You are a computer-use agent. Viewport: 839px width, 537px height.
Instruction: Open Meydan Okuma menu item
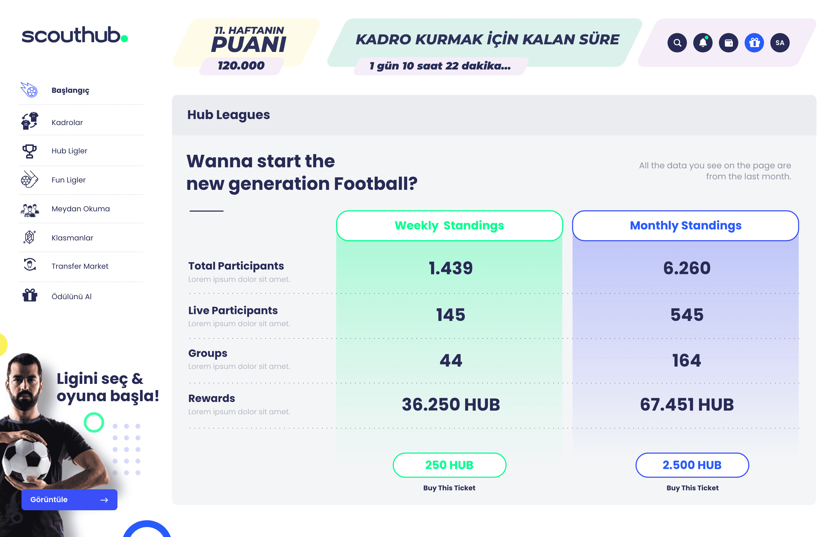pos(81,209)
